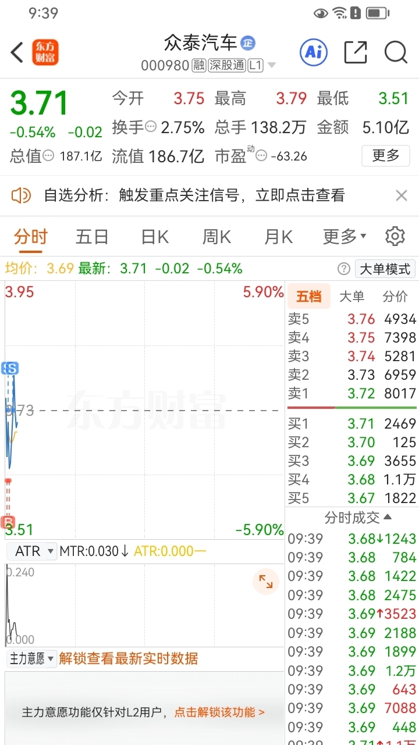
Task: Select the 五档 tab
Action: pyautogui.click(x=309, y=297)
